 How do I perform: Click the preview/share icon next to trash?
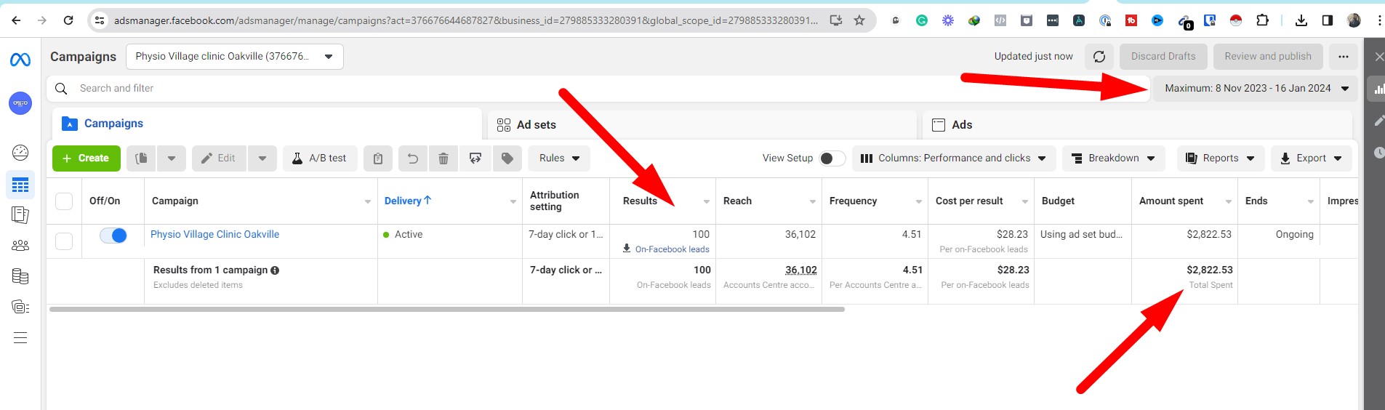pos(475,158)
